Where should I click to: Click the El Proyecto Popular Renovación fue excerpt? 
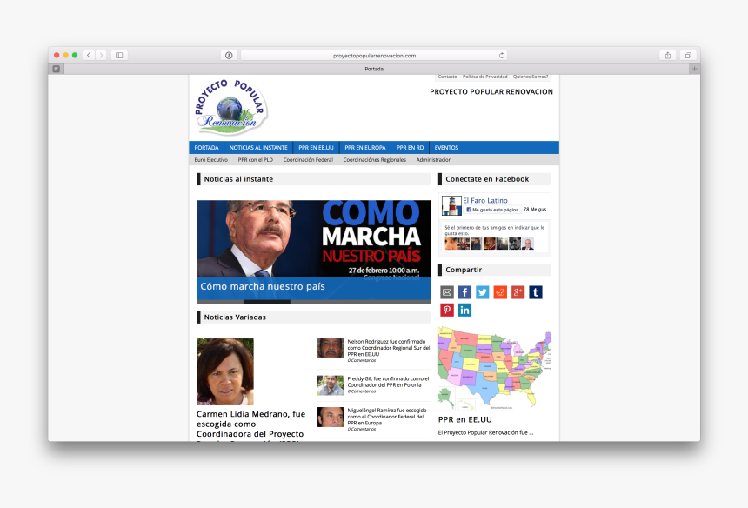(x=485, y=432)
